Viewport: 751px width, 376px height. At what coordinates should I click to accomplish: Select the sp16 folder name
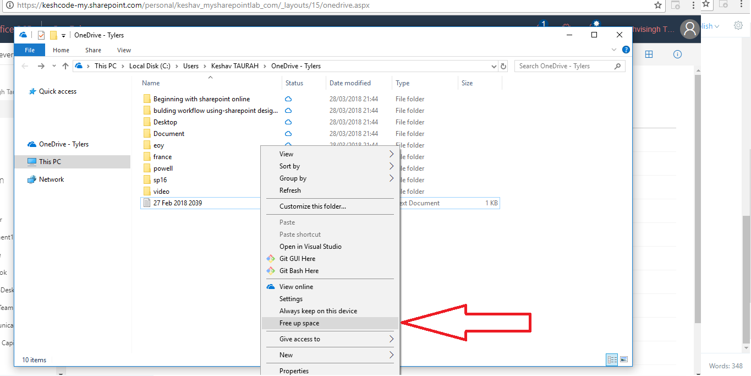tap(160, 180)
